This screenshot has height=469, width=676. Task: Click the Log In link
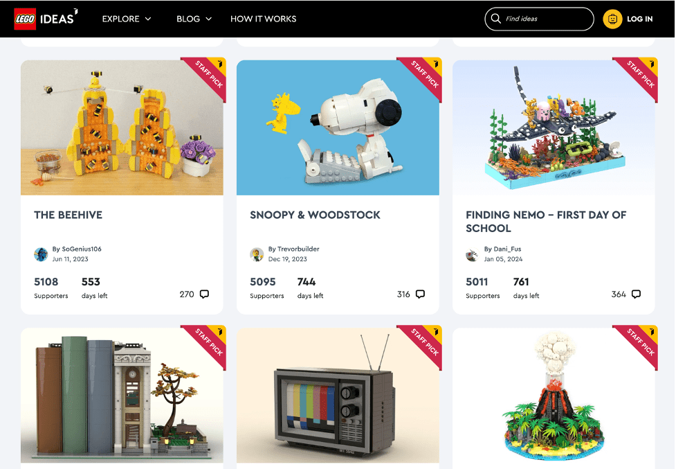point(640,19)
